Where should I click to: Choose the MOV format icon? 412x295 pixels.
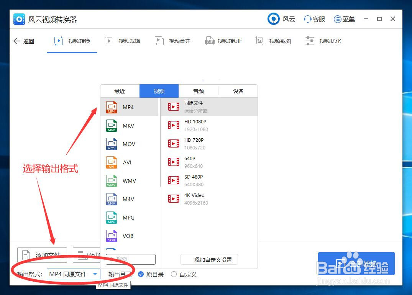pos(112,144)
